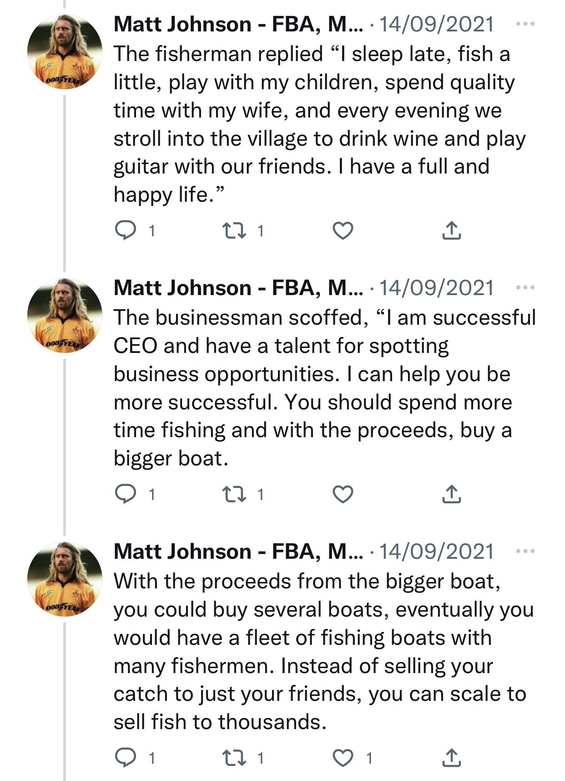
Task: Retweet the bigger boat proceeds tweet
Action: tap(234, 757)
